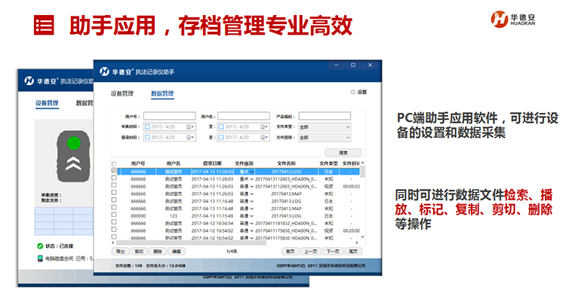Screen dimensions: 566x299
Task: Open level dropdown of the 16:56:54 row
Action: point(251,224)
